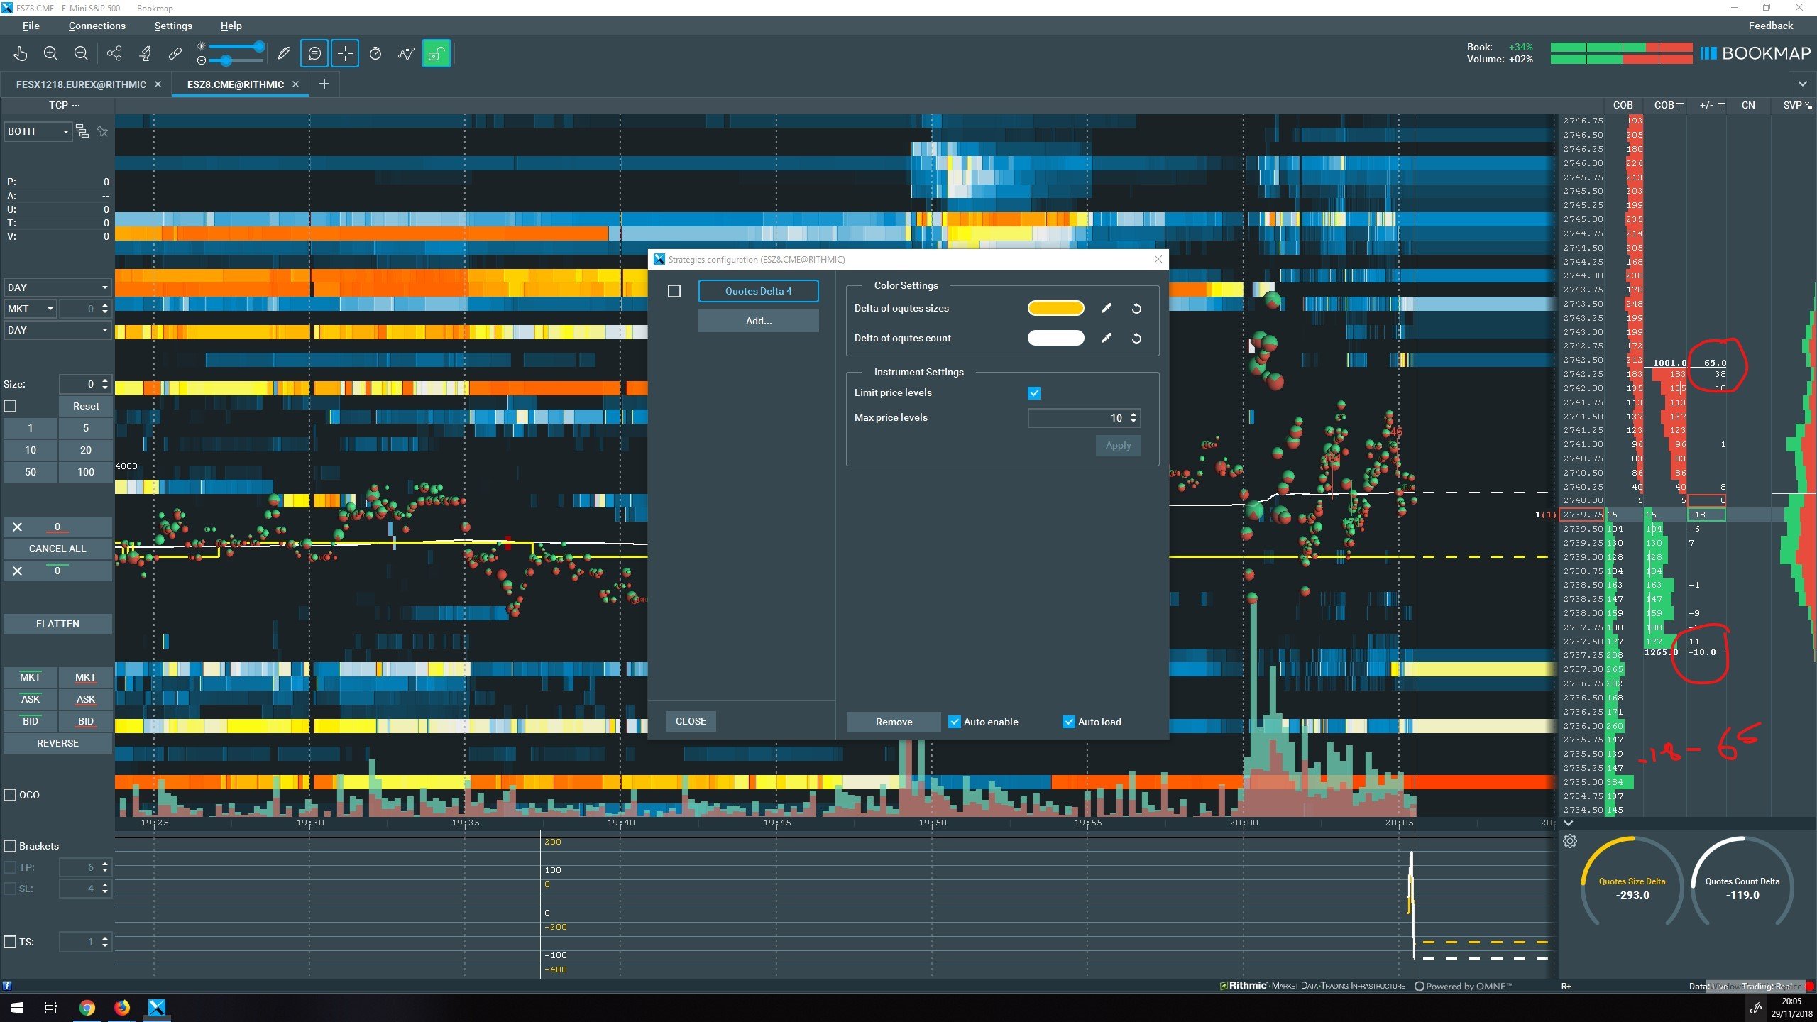Toggle Auto enable checkbox
The image size is (1817, 1022).
[955, 722]
